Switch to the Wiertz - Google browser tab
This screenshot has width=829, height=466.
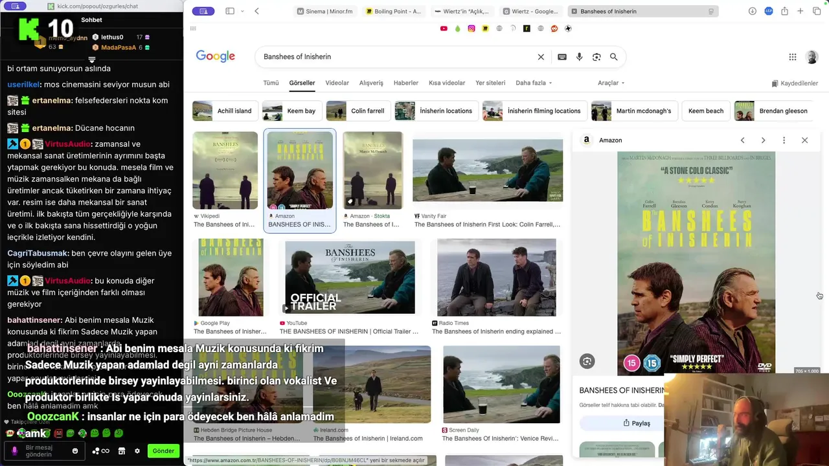tap(530, 12)
